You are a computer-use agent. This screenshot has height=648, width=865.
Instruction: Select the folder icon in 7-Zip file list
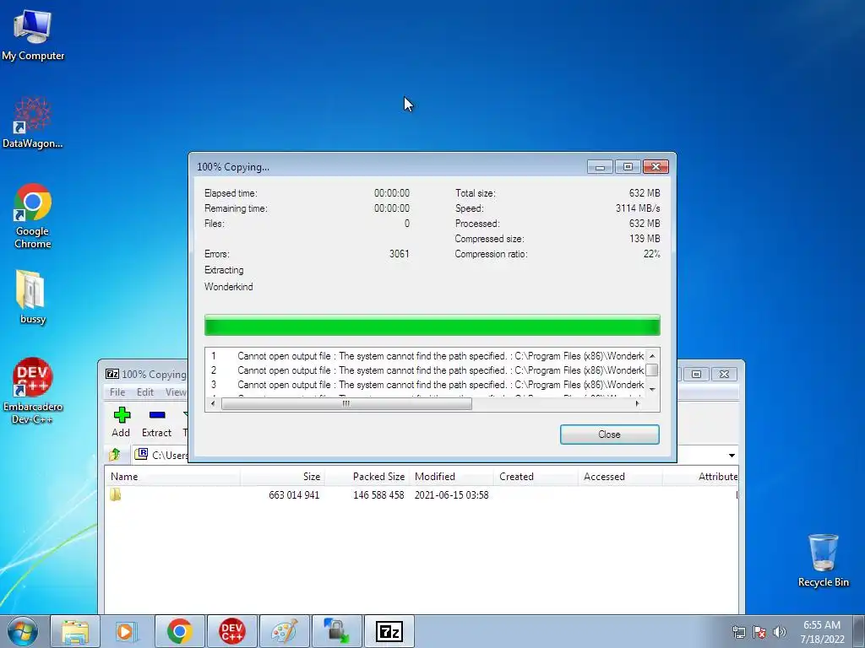115,494
